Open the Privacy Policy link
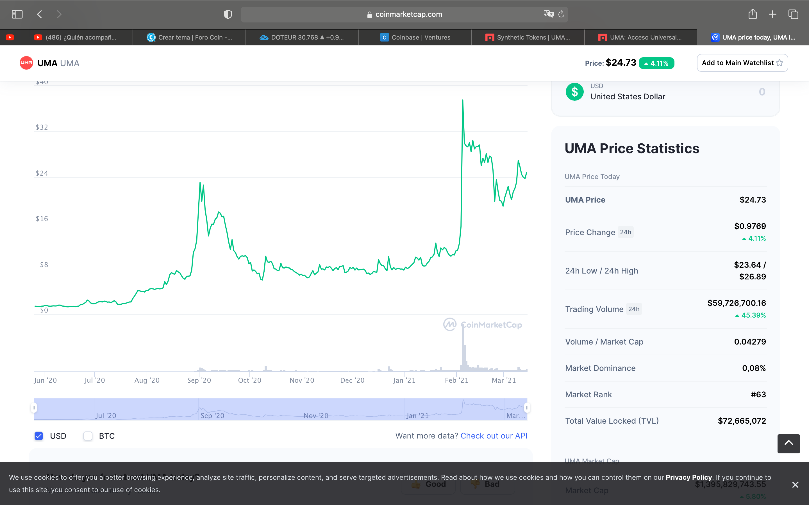809x505 pixels. [689, 477]
